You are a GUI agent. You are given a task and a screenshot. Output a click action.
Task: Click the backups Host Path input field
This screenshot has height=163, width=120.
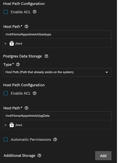(x=57, y=34)
